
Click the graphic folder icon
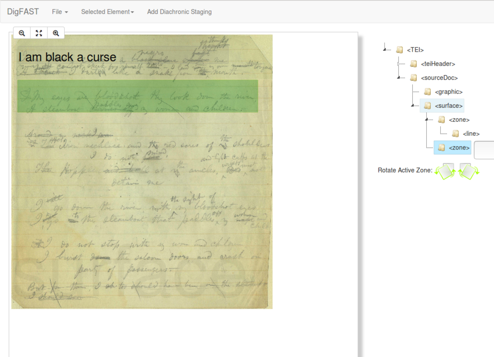click(x=428, y=91)
